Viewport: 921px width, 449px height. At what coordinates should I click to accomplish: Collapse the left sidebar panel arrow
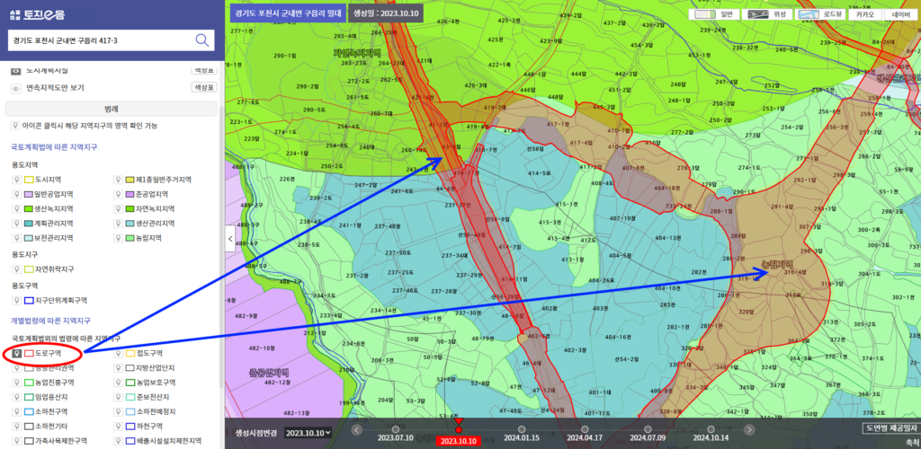click(x=228, y=239)
